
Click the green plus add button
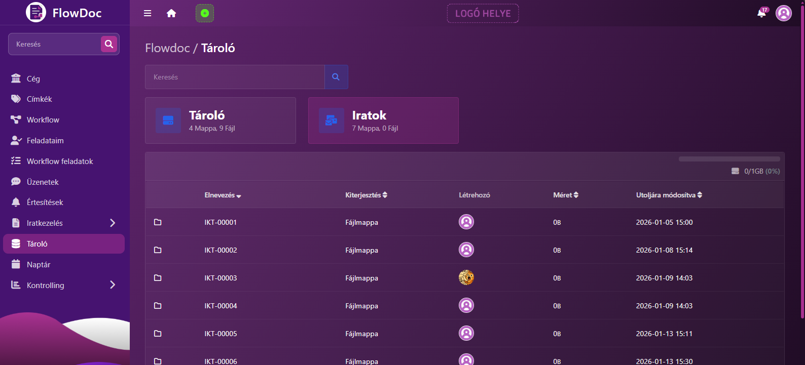coord(205,13)
